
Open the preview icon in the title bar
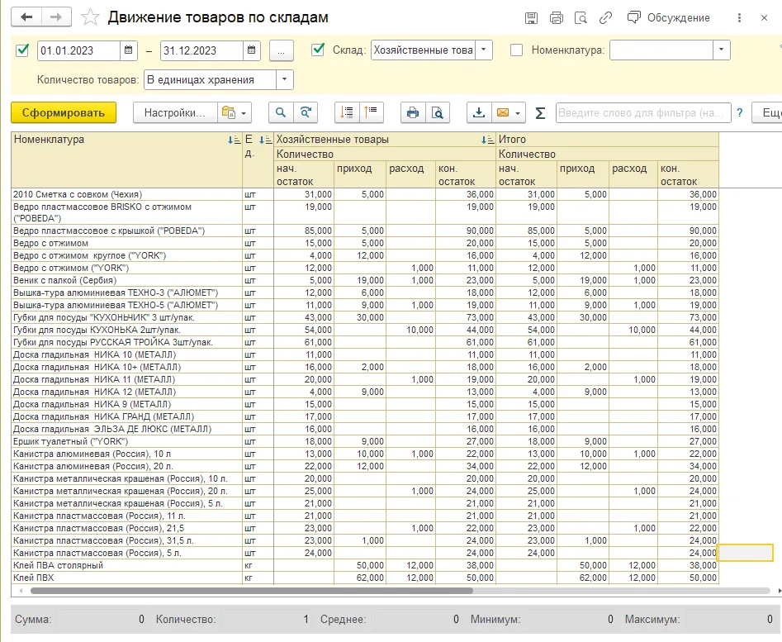coord(581,18)
